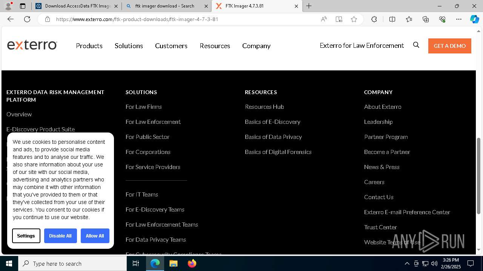483x271 pixels.
Task: View site information lock icon
Action: [x=48, y=19]
